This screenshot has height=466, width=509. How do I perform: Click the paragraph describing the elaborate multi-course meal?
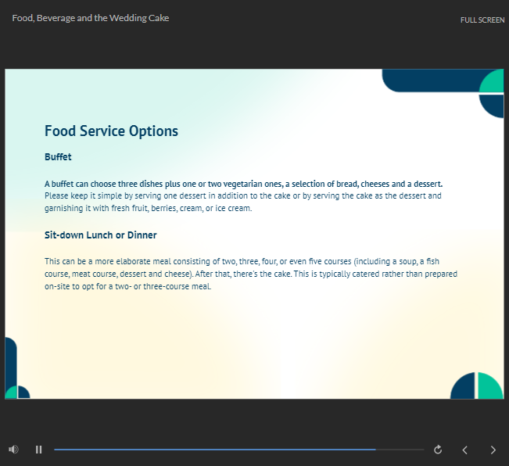[251, 274]
